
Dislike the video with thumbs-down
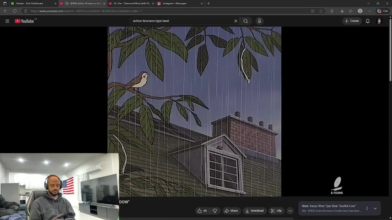click(215, 211)
